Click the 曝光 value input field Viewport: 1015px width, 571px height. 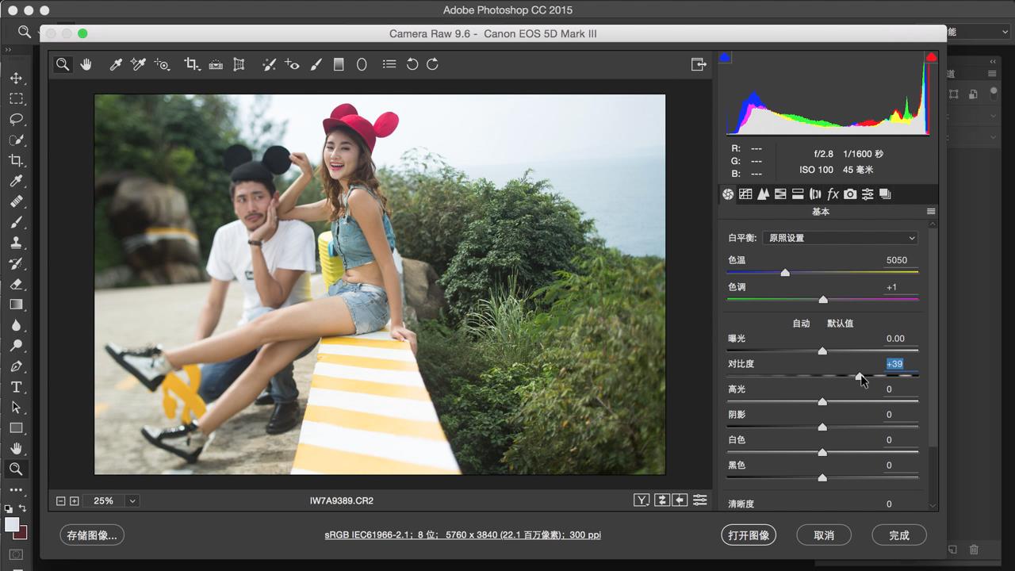coord(895,339)
